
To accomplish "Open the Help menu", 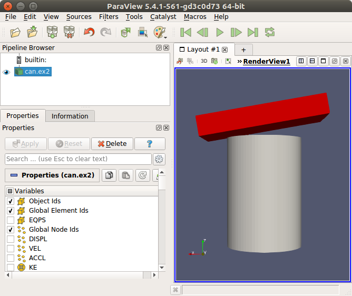I will pos(221,17).
